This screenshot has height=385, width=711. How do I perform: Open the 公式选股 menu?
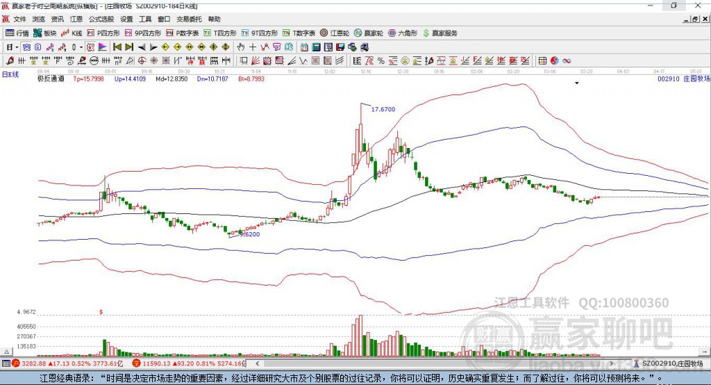click(x=101, y=19)
